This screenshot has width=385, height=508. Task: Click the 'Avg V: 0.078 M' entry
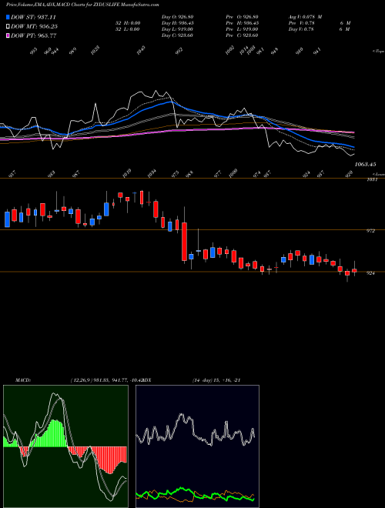(x=305, y=17)
